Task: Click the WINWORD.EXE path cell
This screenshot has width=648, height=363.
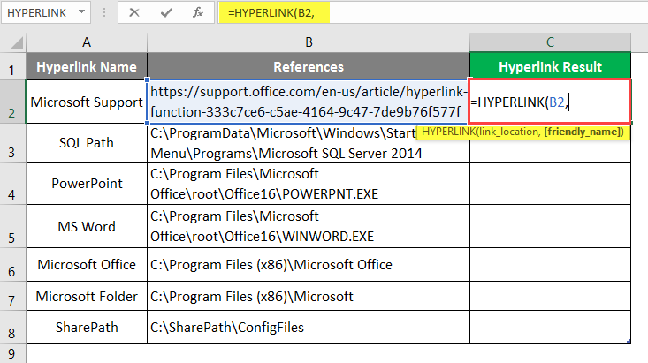Action: coord(309,226)
